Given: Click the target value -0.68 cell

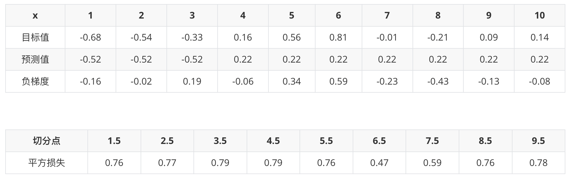Looking at the screenshot, I should 90,37.
